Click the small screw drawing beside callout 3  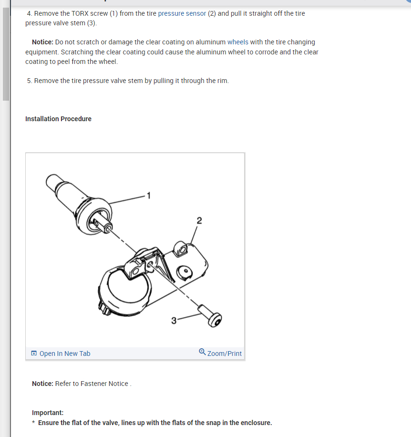pos(210,316)
